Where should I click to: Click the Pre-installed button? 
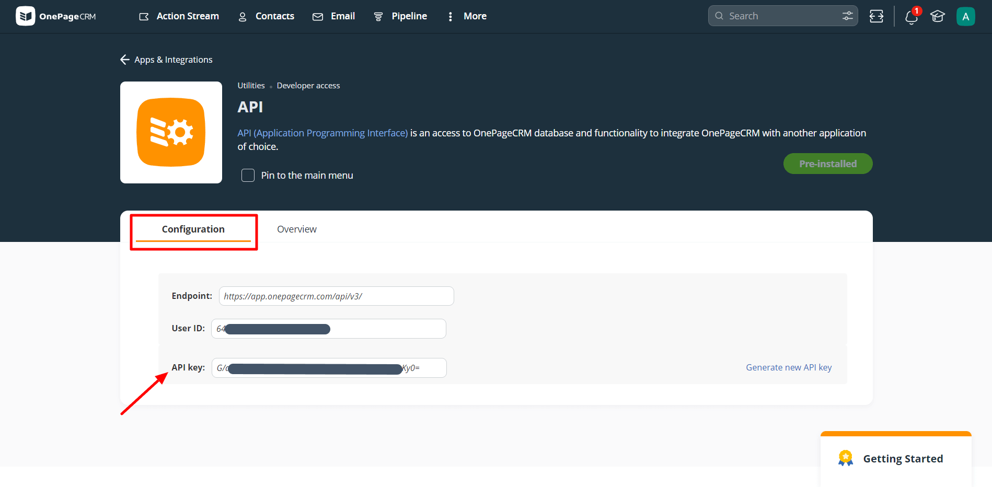tap(827, 164)
